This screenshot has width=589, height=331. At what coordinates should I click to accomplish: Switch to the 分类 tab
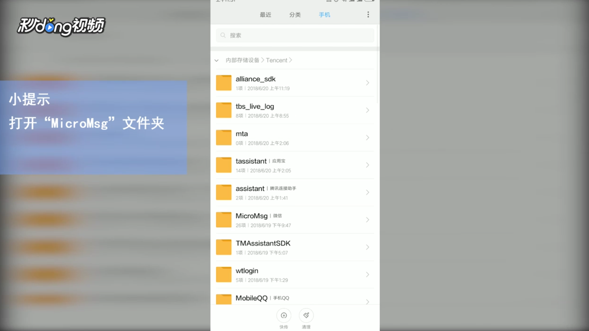click(x=295, y=15)
